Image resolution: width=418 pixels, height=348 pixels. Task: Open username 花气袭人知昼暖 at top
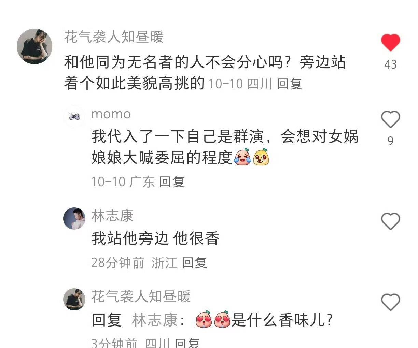tap(114, 37)
